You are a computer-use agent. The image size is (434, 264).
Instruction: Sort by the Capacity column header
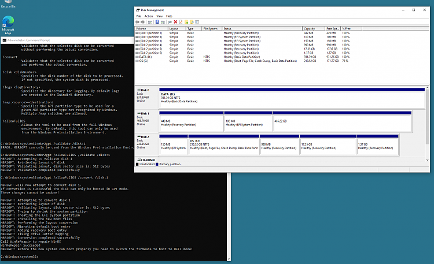tap(309, 28)
